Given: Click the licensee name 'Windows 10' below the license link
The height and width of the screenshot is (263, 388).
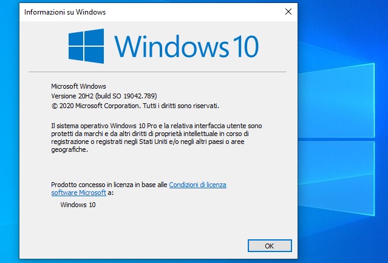Looking at the screenshot, I should point(78,205).
